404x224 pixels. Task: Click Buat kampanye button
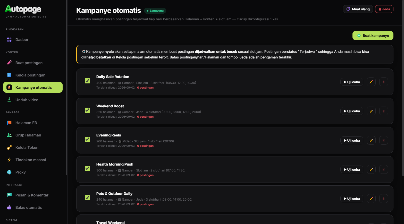tap(373, 36)
